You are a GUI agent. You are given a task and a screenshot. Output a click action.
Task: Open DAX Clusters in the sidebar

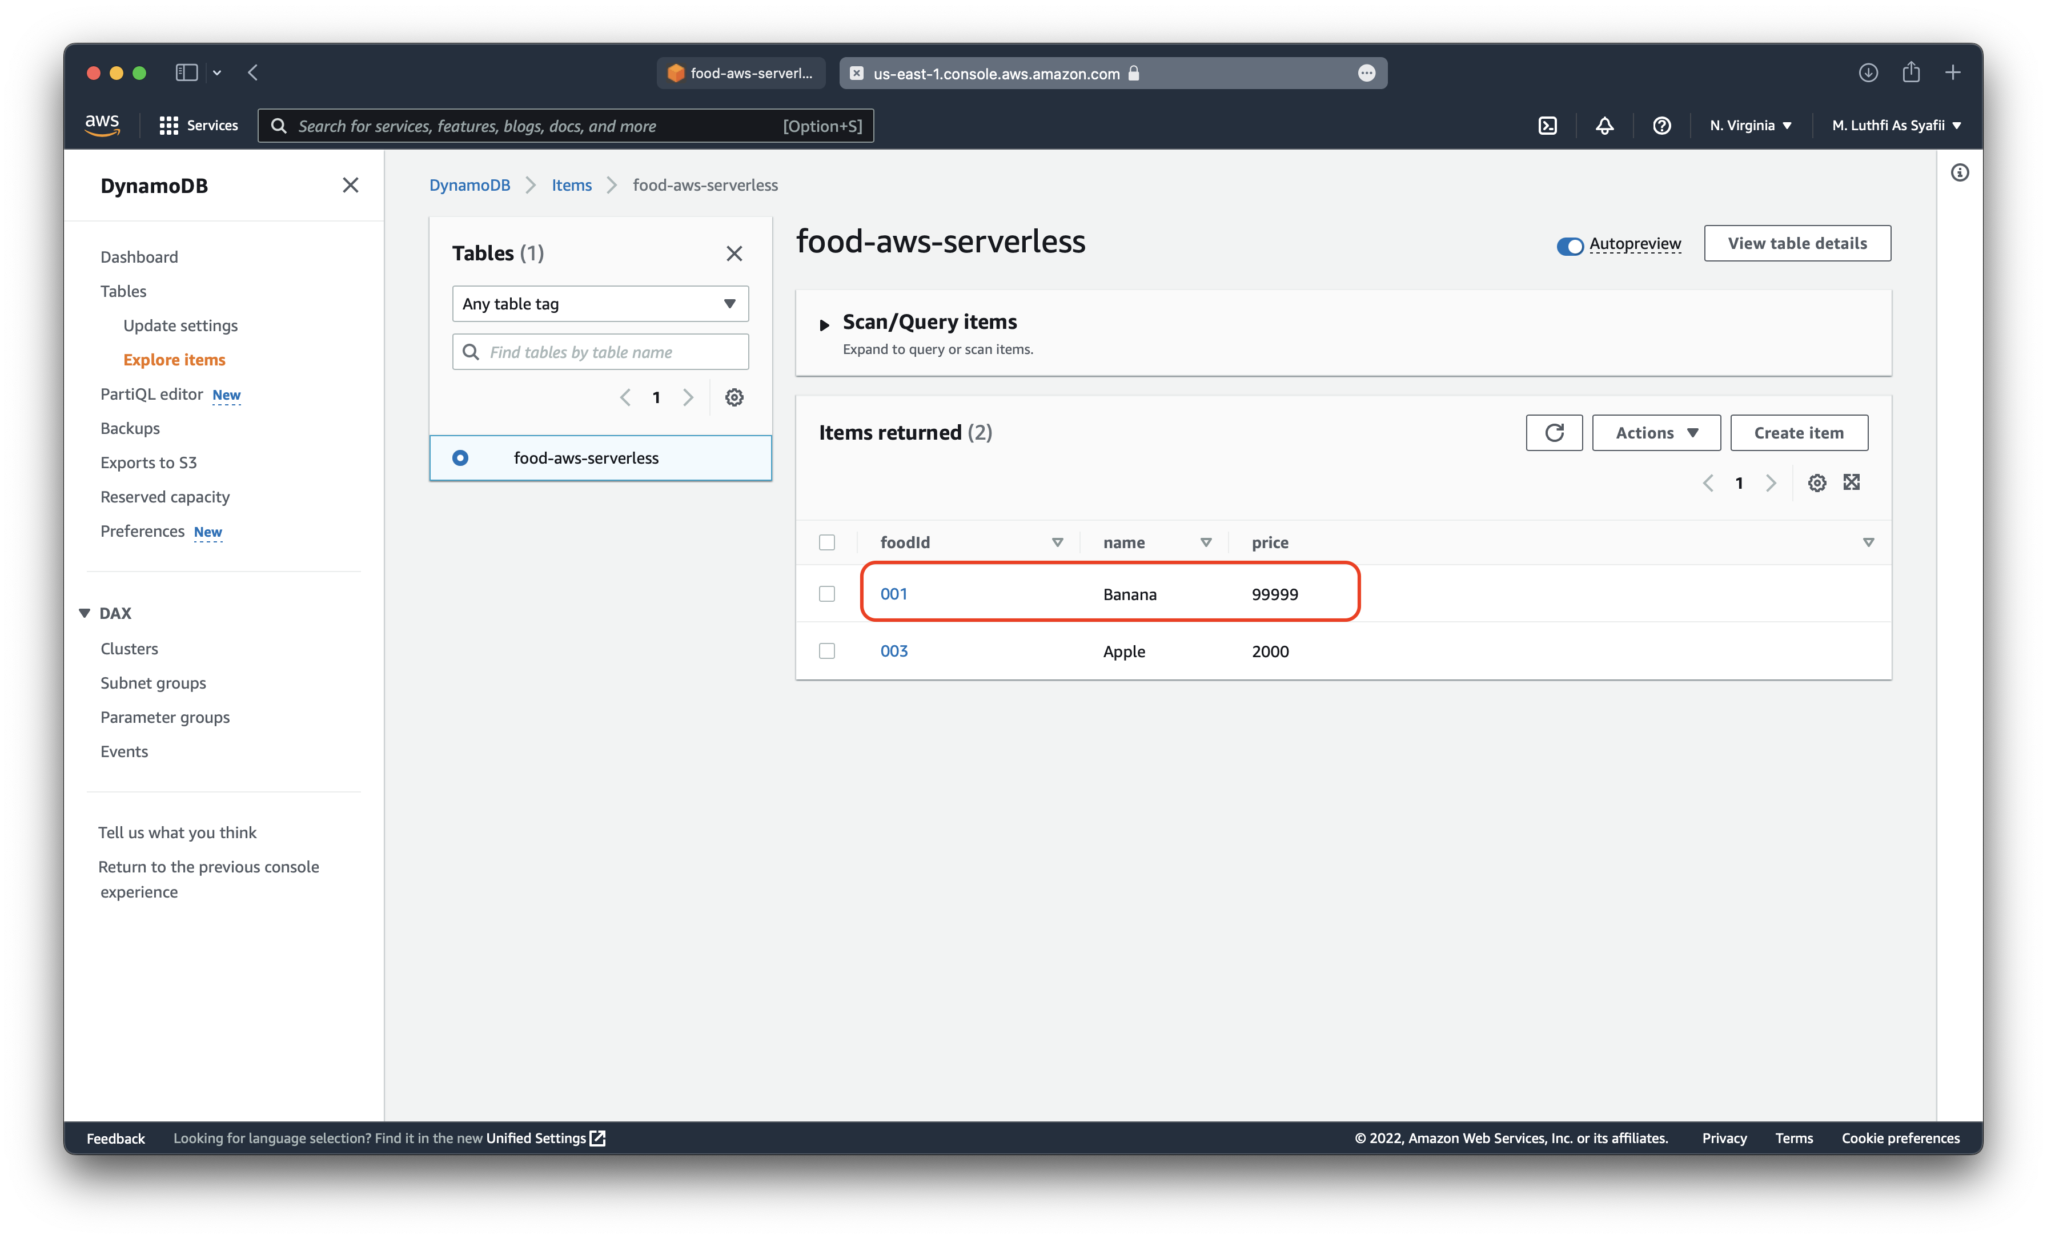pos(129,649)
